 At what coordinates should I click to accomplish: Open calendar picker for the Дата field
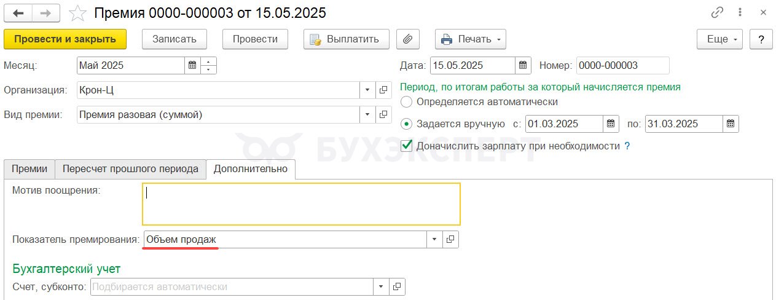523,65
